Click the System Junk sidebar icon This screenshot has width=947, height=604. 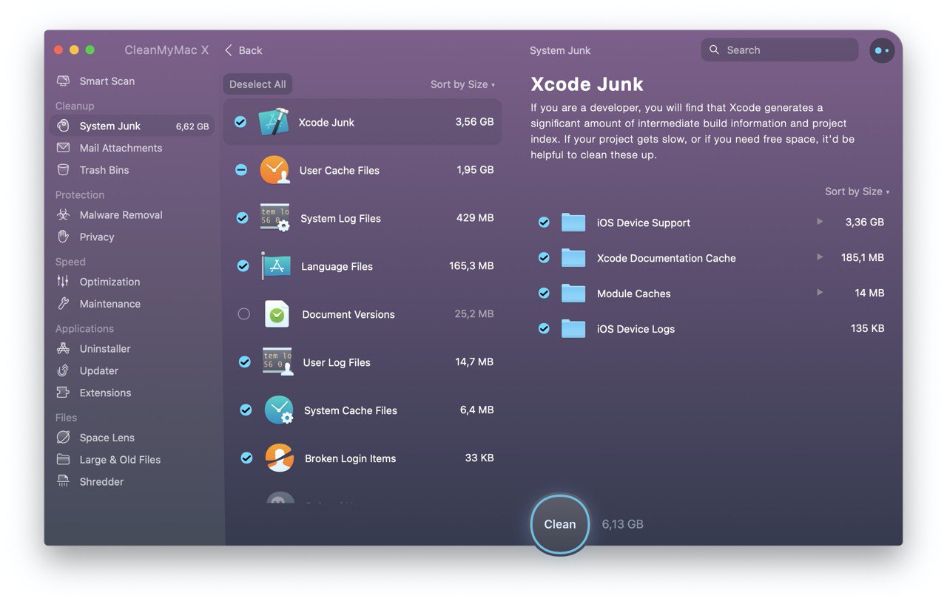click(x=64, y=126)
